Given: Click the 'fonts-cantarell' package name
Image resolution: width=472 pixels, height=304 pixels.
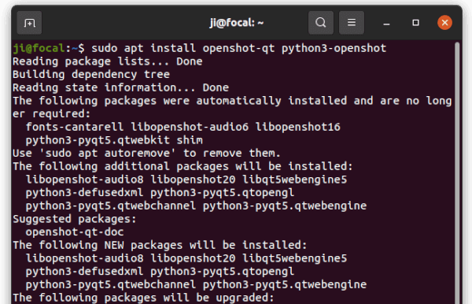Looking at the screenshot, I should [75, 127].
